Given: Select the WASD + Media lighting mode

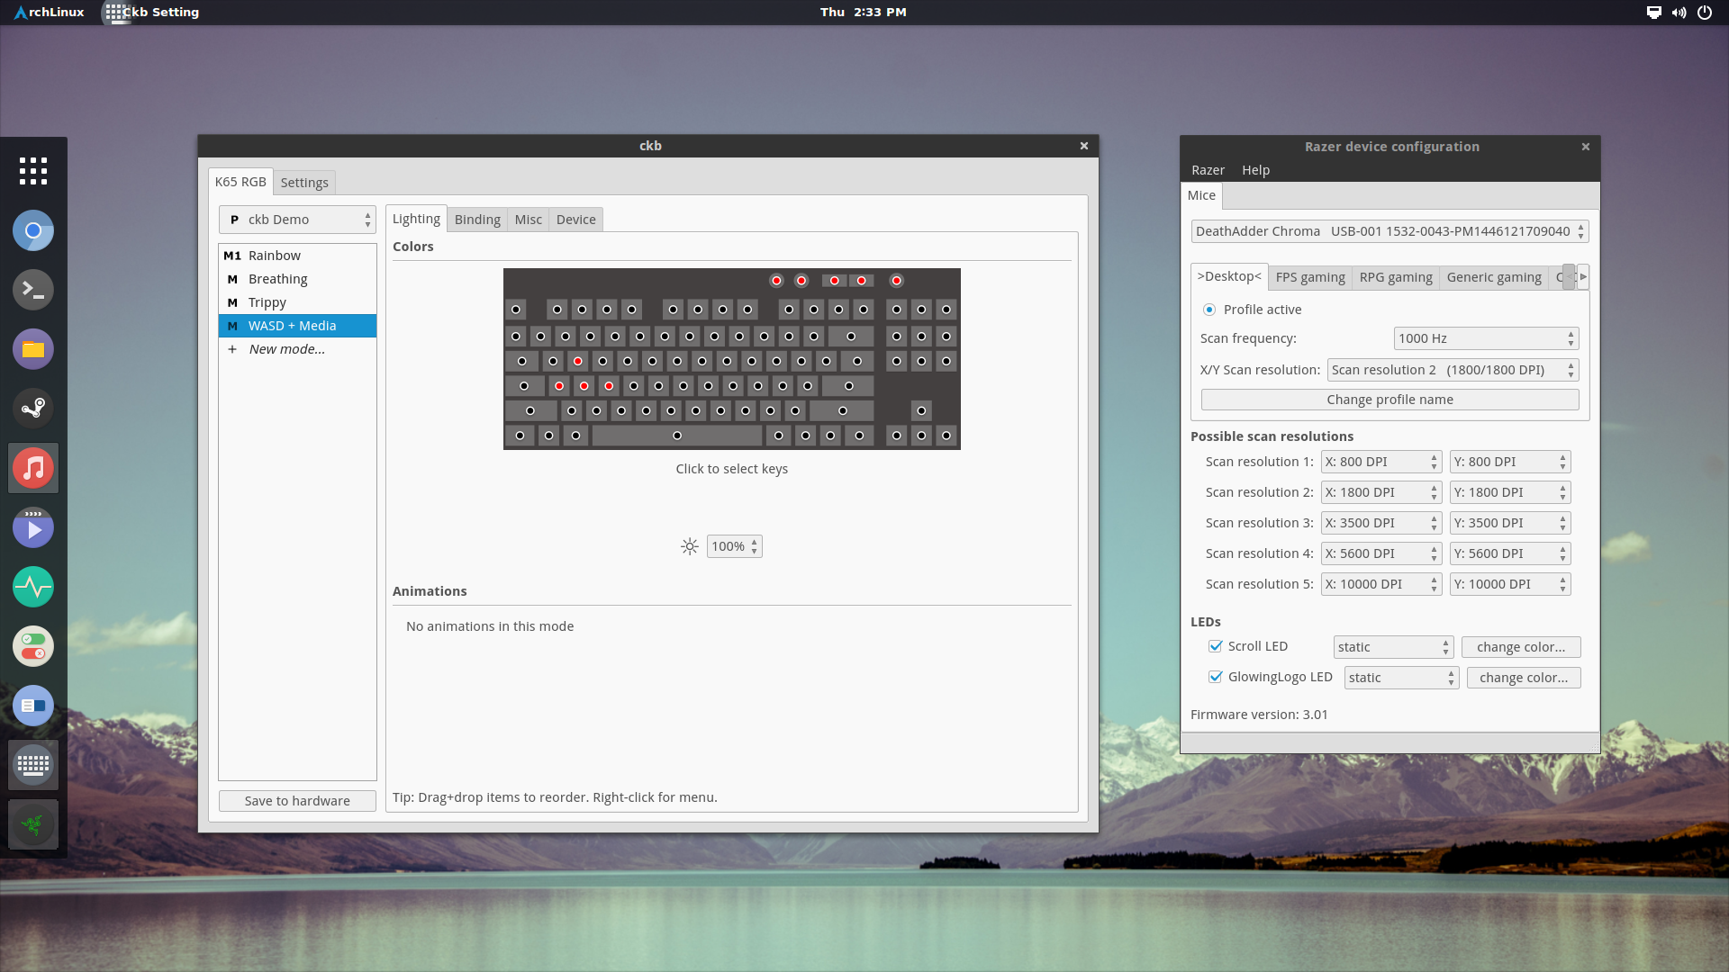Looking at the screenshot, I should coord(292,325).
